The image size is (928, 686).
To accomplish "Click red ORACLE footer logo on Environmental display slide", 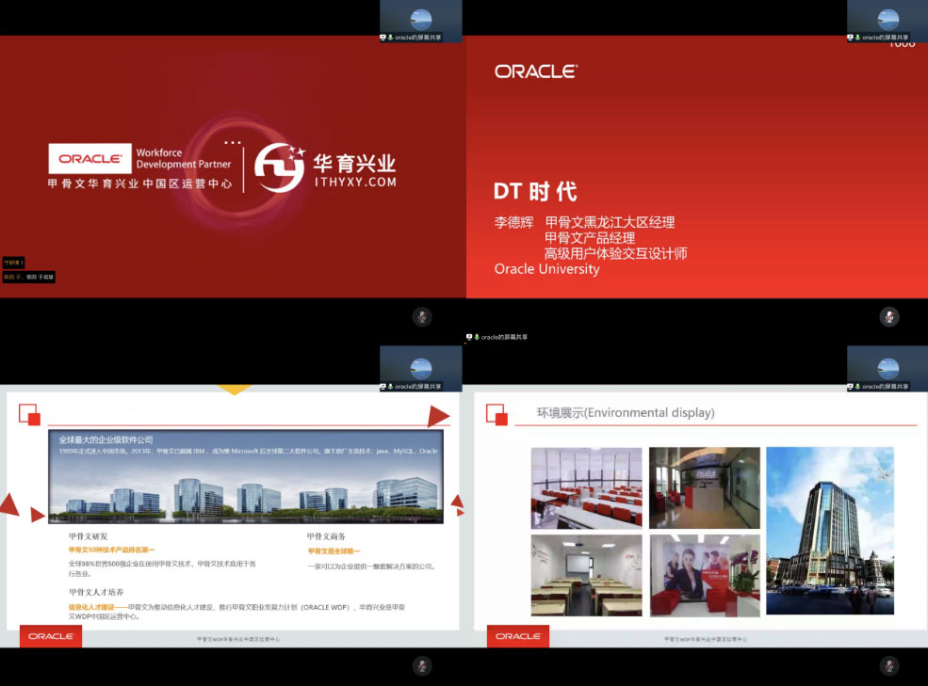I will (518, 636).
